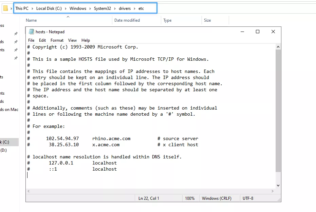Minimize the hosts Notepad window

[242, 32]
